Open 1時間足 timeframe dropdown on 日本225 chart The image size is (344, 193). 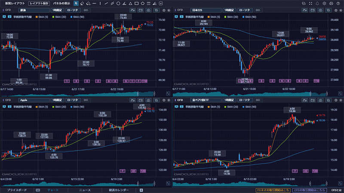coord(229,9)
